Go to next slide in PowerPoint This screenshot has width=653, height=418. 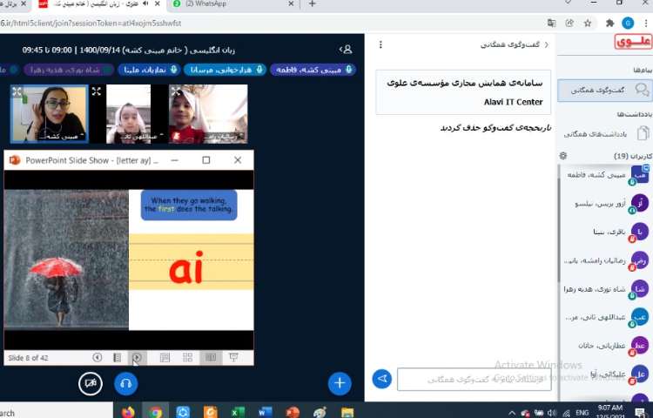click(137, 357)
